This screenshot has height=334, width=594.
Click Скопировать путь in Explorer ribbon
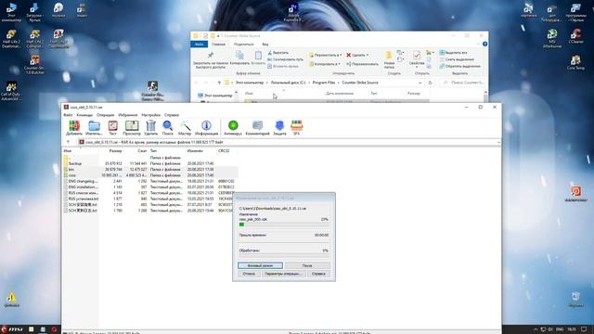pyautogui.click(x=285, y=59)
